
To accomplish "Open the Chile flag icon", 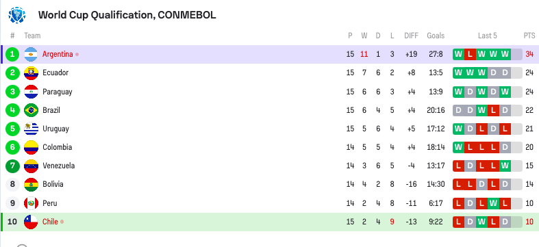I will coord(31,222).
